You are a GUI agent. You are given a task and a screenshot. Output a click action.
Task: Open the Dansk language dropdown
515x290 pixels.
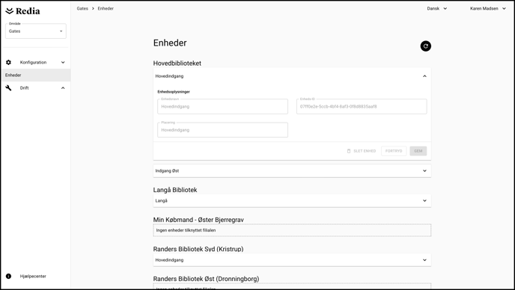click(x=437, y=8)
